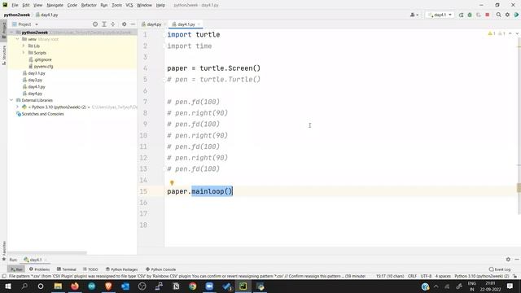
Task: Click Collapse All icon in Project panel
Action: (113, 24)
